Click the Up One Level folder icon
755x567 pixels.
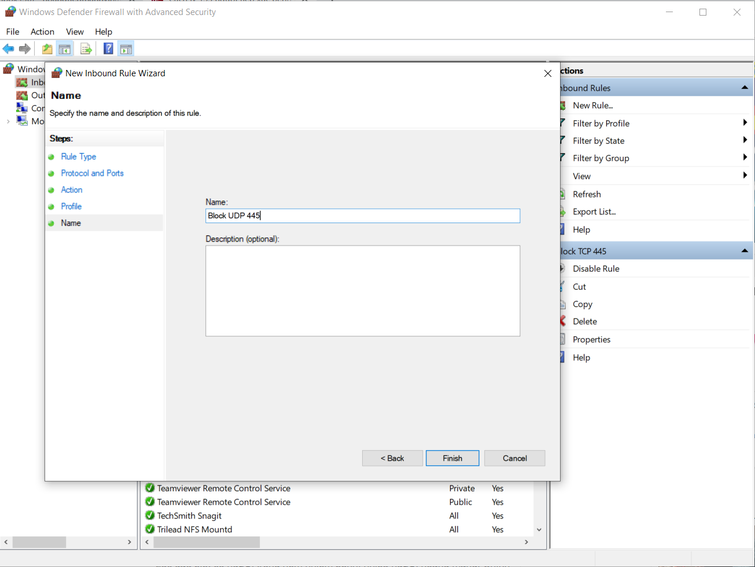click(x=47, y=49)
